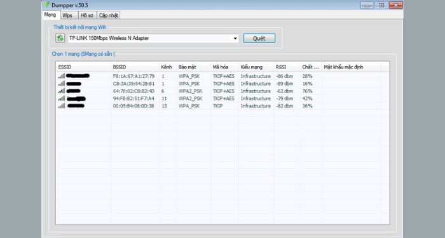
Task: Close the Dumpper window
Action: point(395,5)
